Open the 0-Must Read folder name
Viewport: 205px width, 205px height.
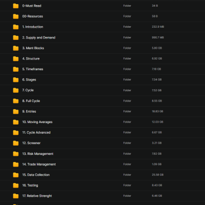tap(32, 6)
